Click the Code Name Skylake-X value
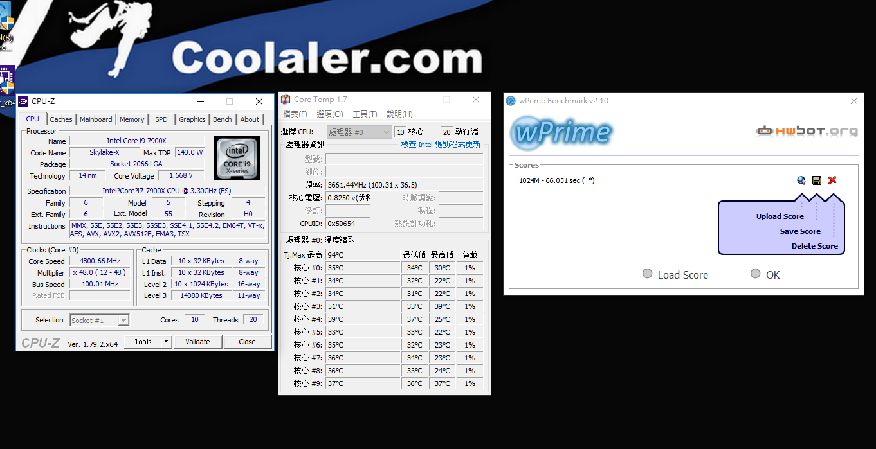Viewport: 876px width, 449px height. click(x=104, y=152)
